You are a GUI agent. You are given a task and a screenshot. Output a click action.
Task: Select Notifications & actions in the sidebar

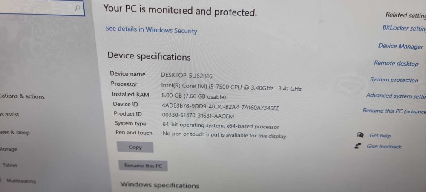tap(23, 96)
